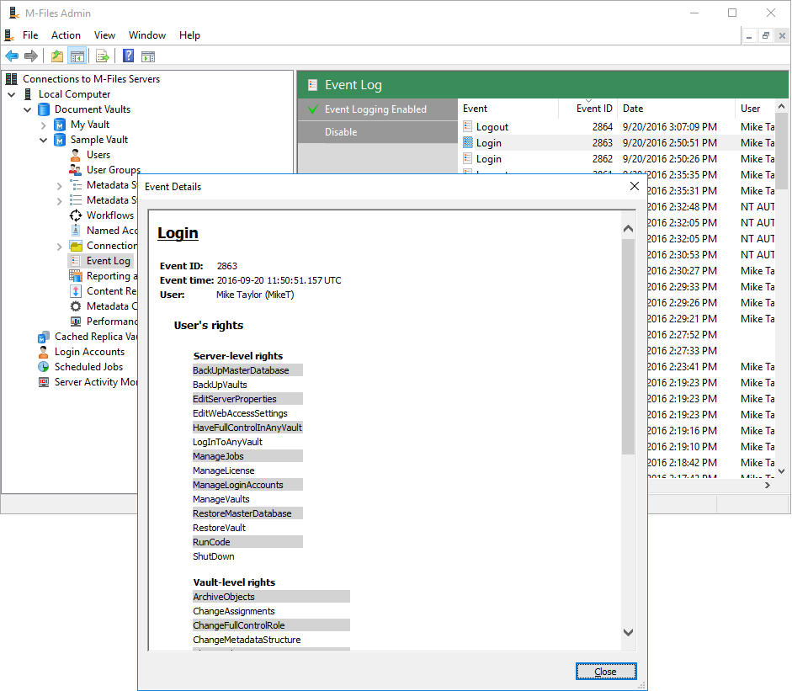This screenshot has height=691, width=792.
Task: Toggle the Show/Hide Console Tree toolbar icon
Action: point(77,56)
